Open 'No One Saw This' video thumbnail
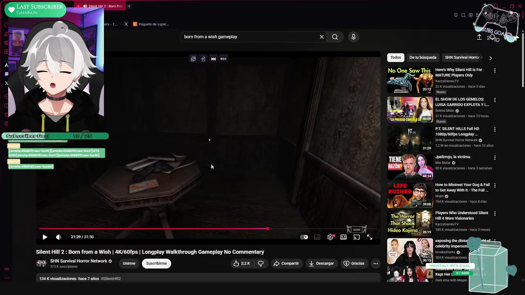The image size is (525, 295). click(410, 80)
